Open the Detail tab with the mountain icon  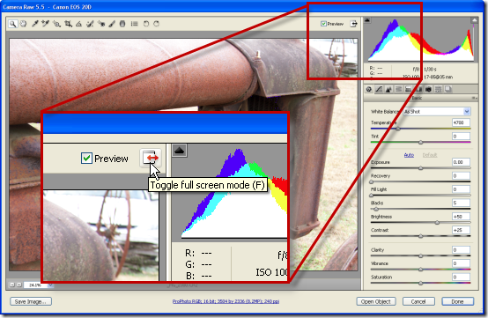tap(388, 90)
